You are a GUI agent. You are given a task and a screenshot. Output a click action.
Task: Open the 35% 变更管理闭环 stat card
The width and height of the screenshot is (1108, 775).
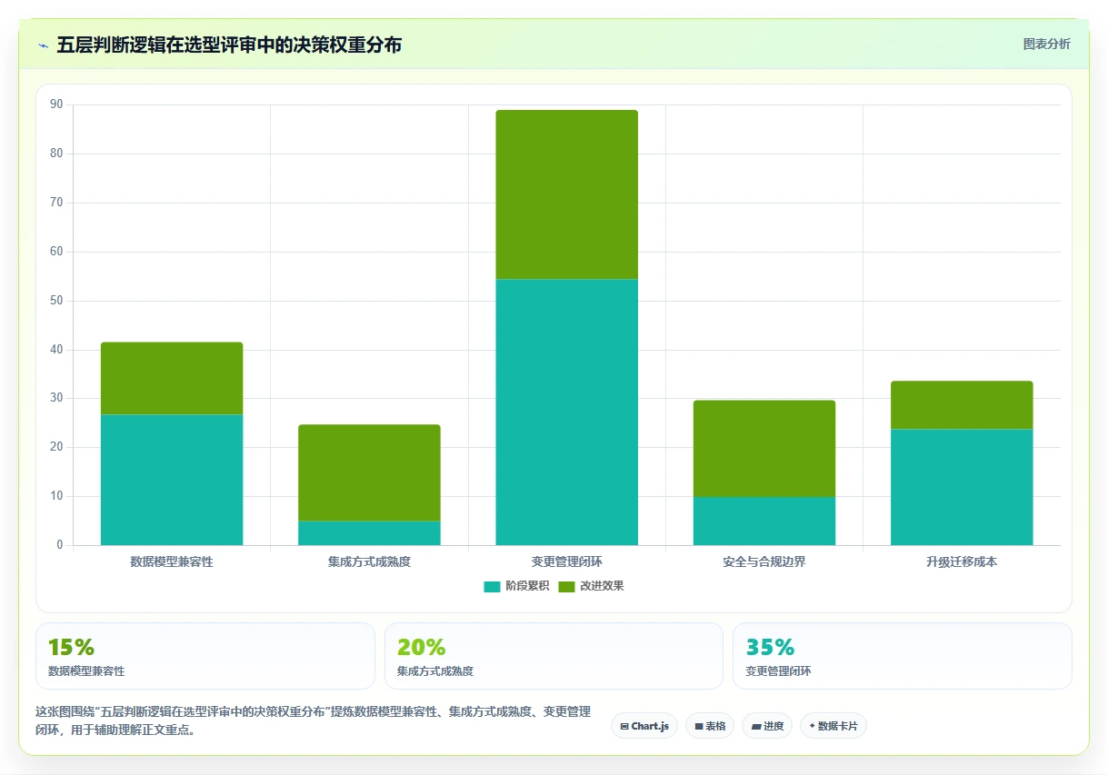[903, 656]
